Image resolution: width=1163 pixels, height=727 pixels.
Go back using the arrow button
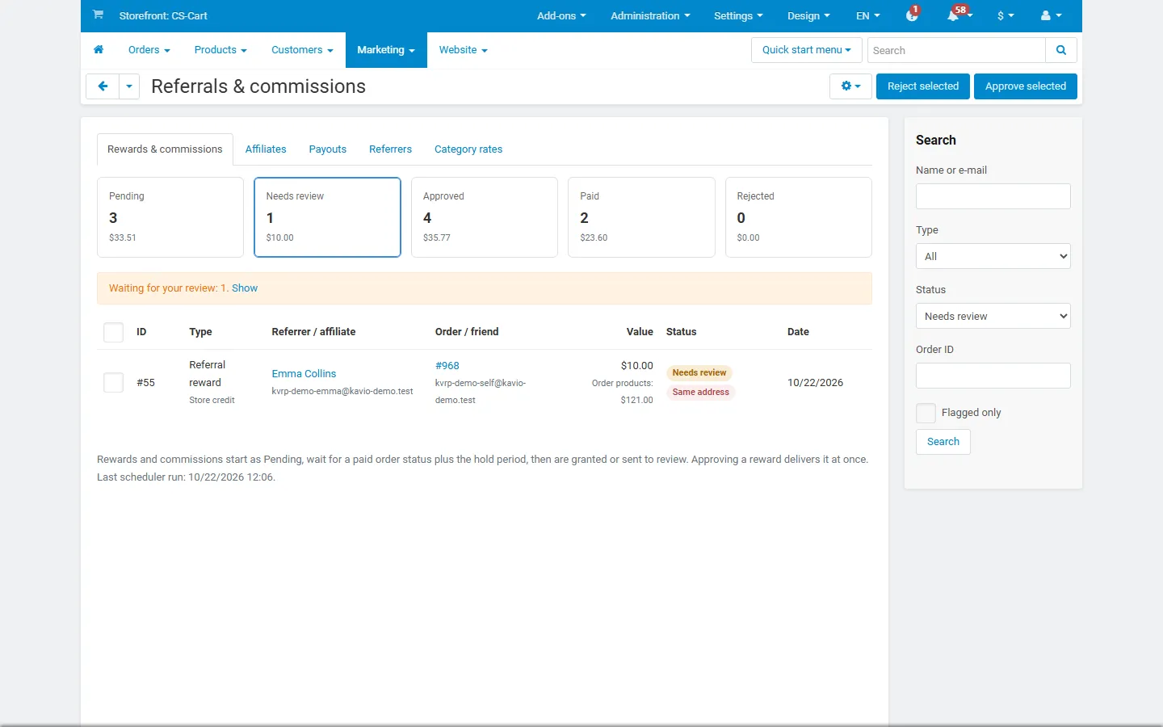tap(103, 86)
